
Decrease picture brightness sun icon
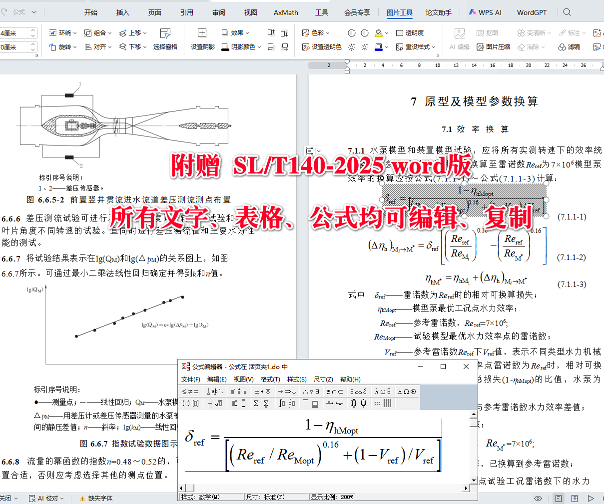pos(365,47)
